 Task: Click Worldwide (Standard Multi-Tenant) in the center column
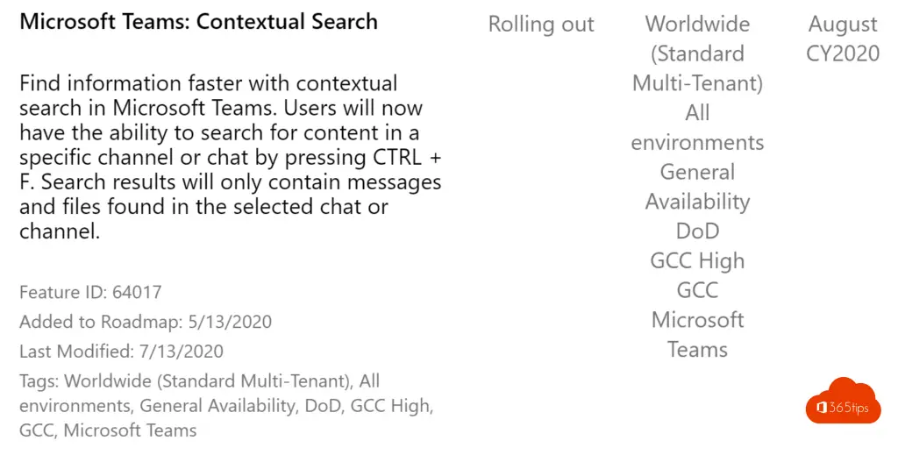tap(697, 53)
